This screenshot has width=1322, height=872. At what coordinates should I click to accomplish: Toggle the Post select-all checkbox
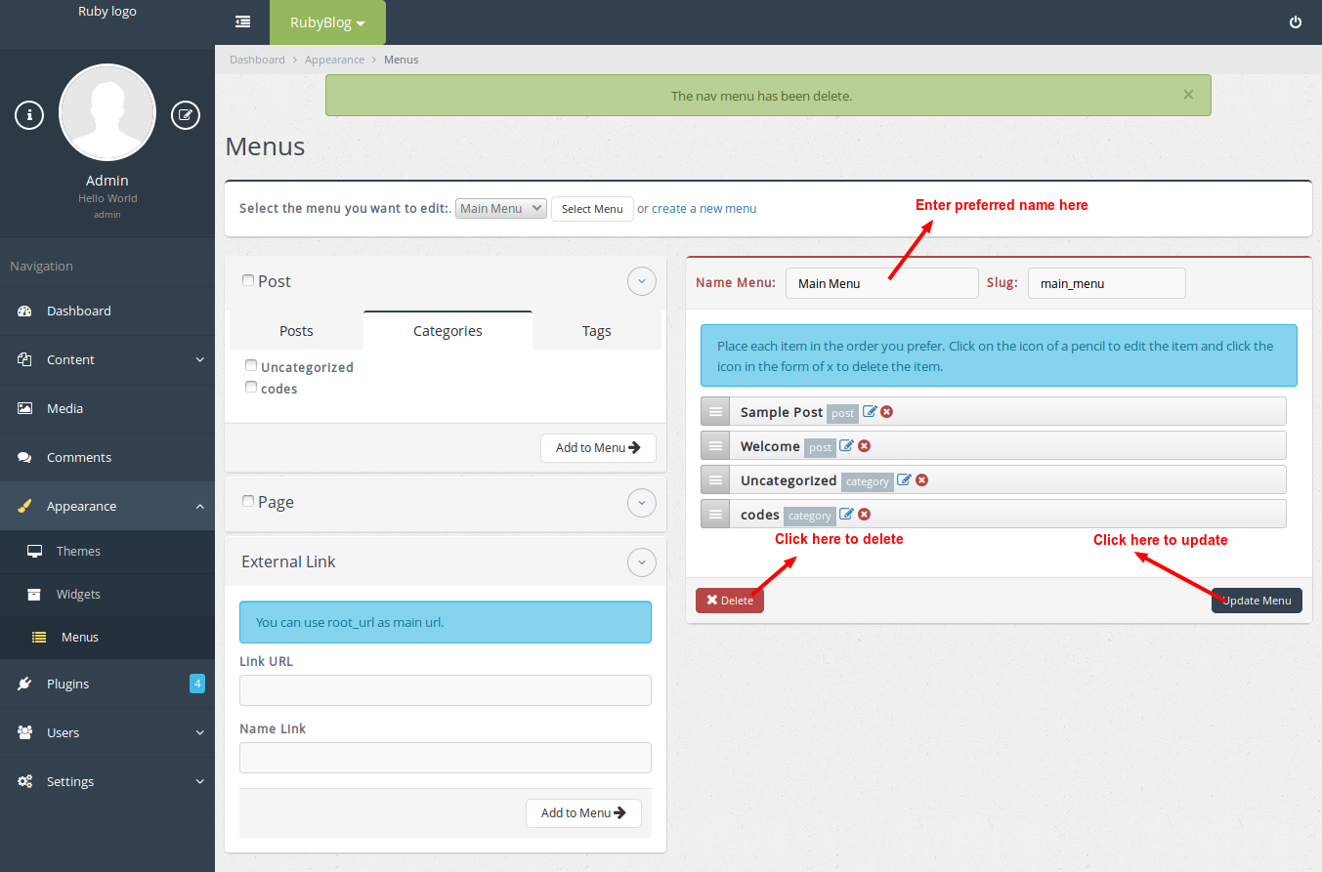tap(248, 280)
